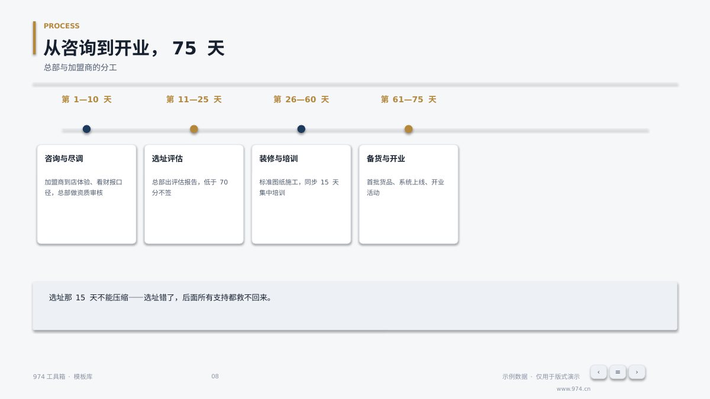
Task: Open the 咨询与尽调 card
Action: [x=86, y=194]
